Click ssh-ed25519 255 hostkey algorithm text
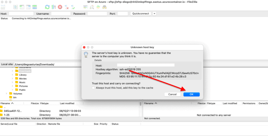 pyautogui.click(x=130, y=70)
